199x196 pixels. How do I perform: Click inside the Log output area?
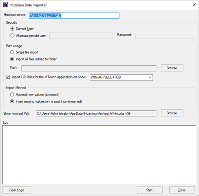click(x=99, y=155)
